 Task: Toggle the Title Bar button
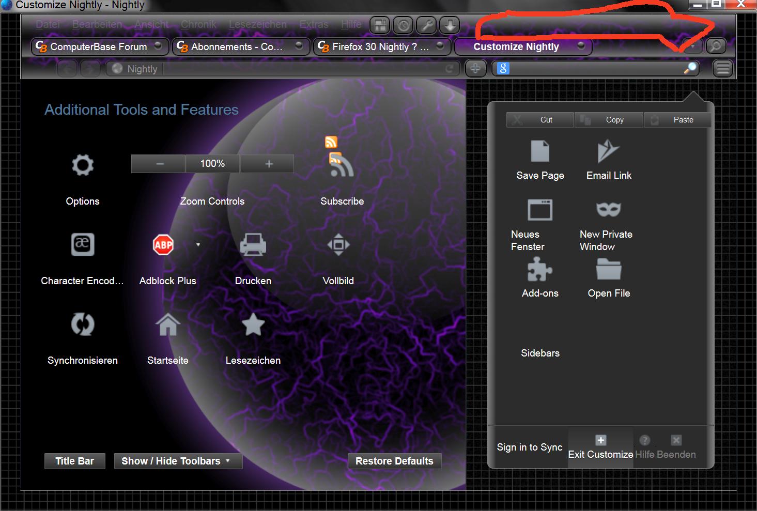[75, 461]
